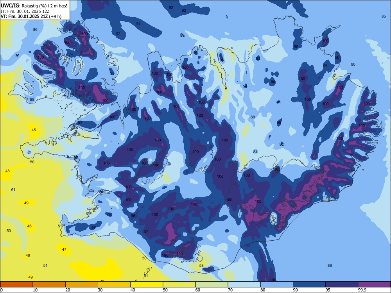Click the '10' legend scale label
The width and height of the screenshot is (391, 293).
coord(35,290)
